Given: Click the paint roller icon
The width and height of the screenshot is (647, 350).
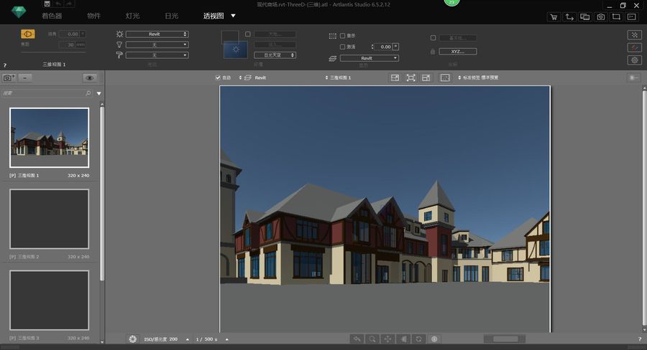Looking at the screenshot, I should (119, 55).
